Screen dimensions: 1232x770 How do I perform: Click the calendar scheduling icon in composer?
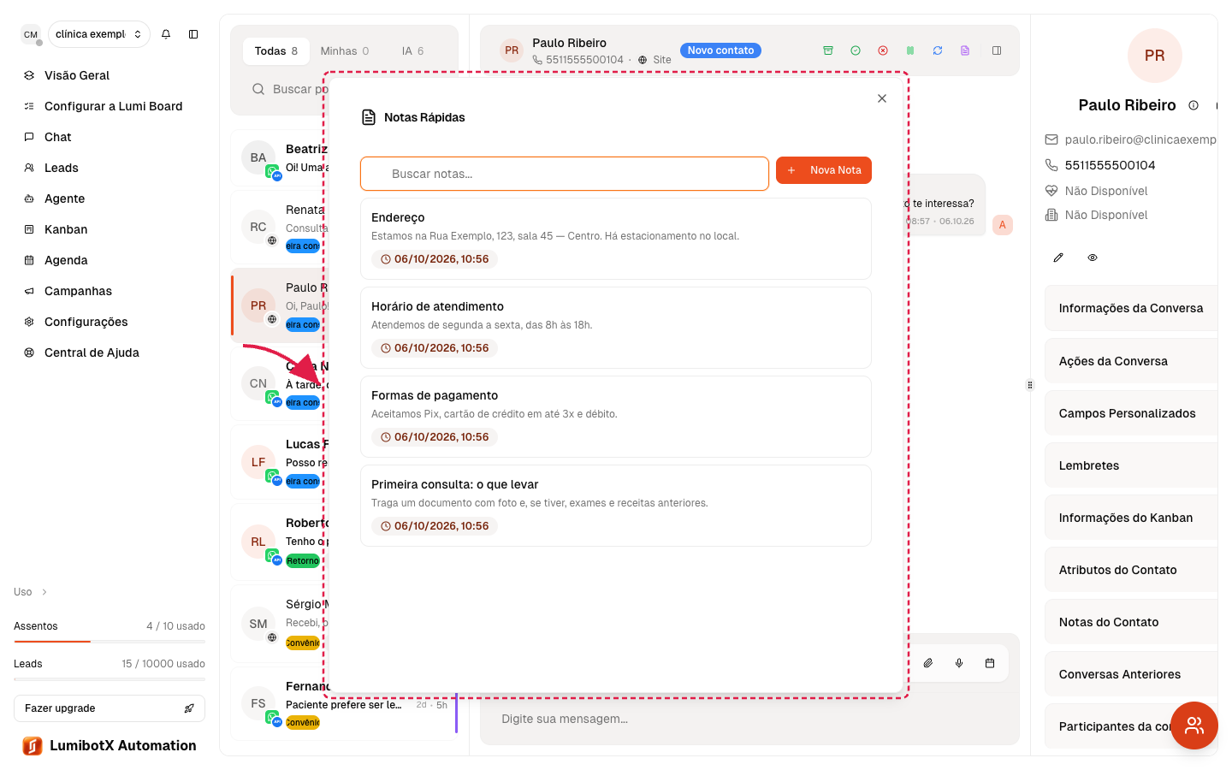[990, 663]
